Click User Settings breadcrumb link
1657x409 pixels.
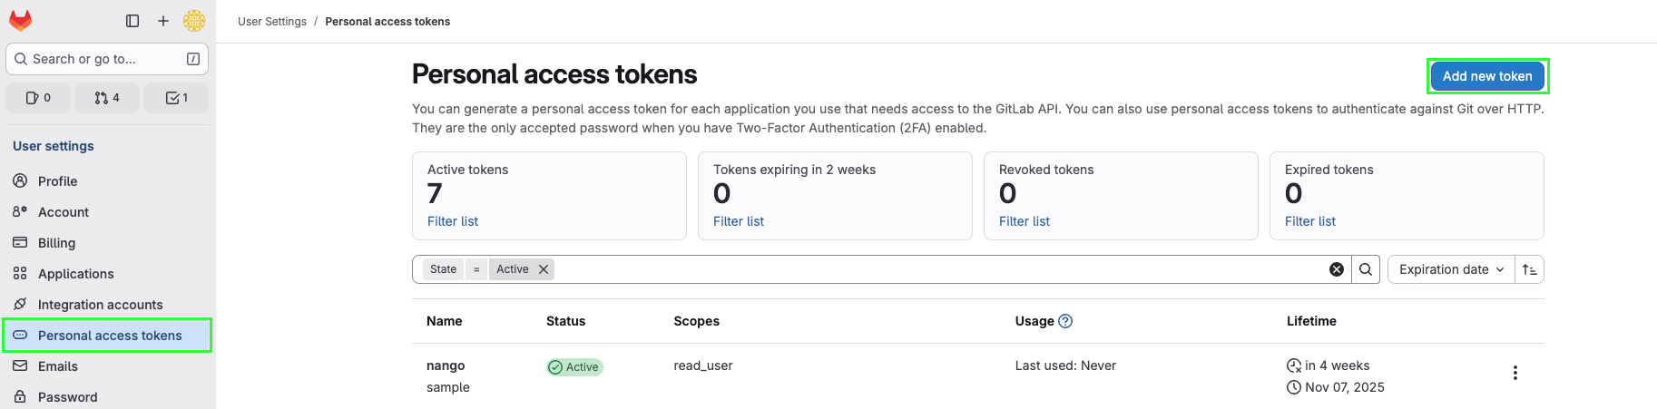(x=272, y=22)
